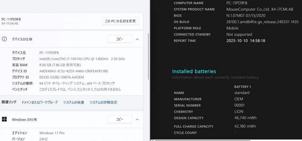Collapse the Windows の仕様 section chevron
The width and height of the screenshot is (302, 141).
coord(137,119)
